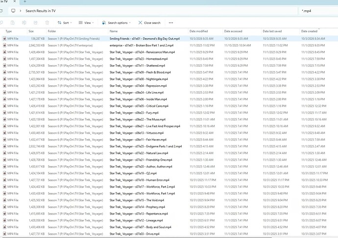338x238 pixels.
Task: Select Voyager s07e21 Friendship One file
Action: [141, 160]
